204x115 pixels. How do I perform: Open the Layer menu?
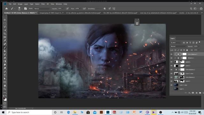(26, 4)
